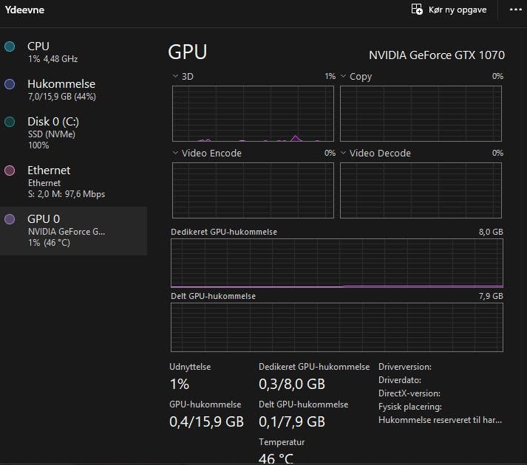Click the Ydeevne page title
527x465 pixels.
[x=24, y=10]
